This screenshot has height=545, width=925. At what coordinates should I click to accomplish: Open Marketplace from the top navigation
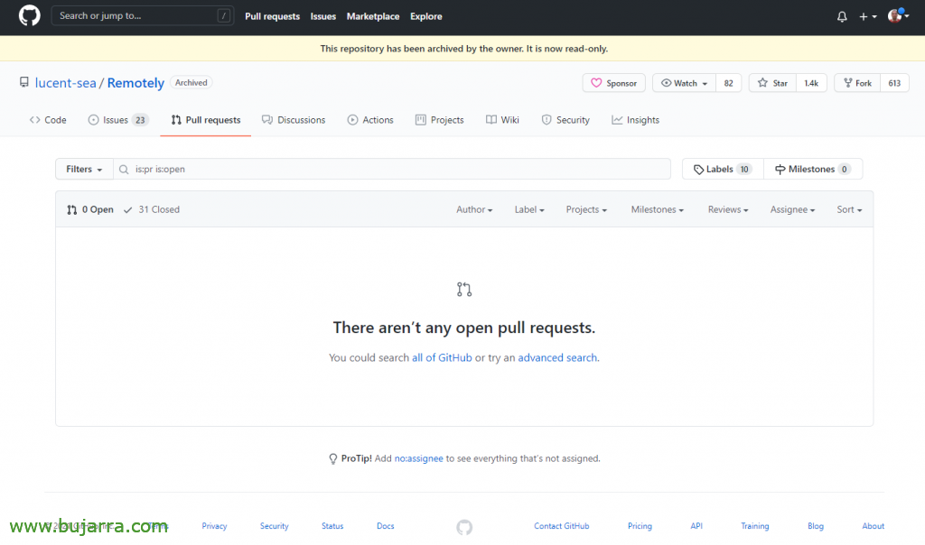(372, 15)
